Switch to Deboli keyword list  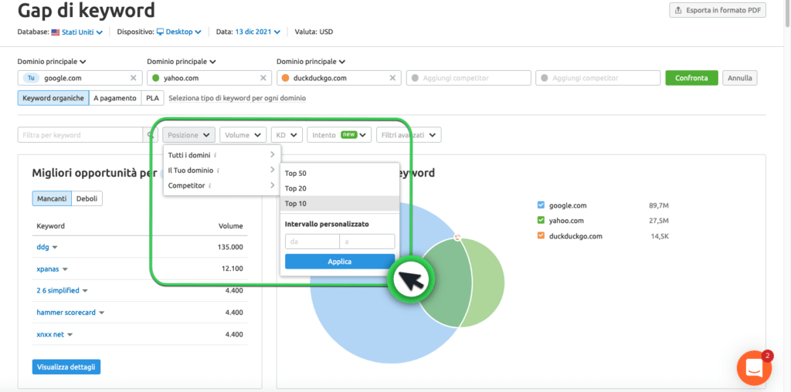point(87,198)
